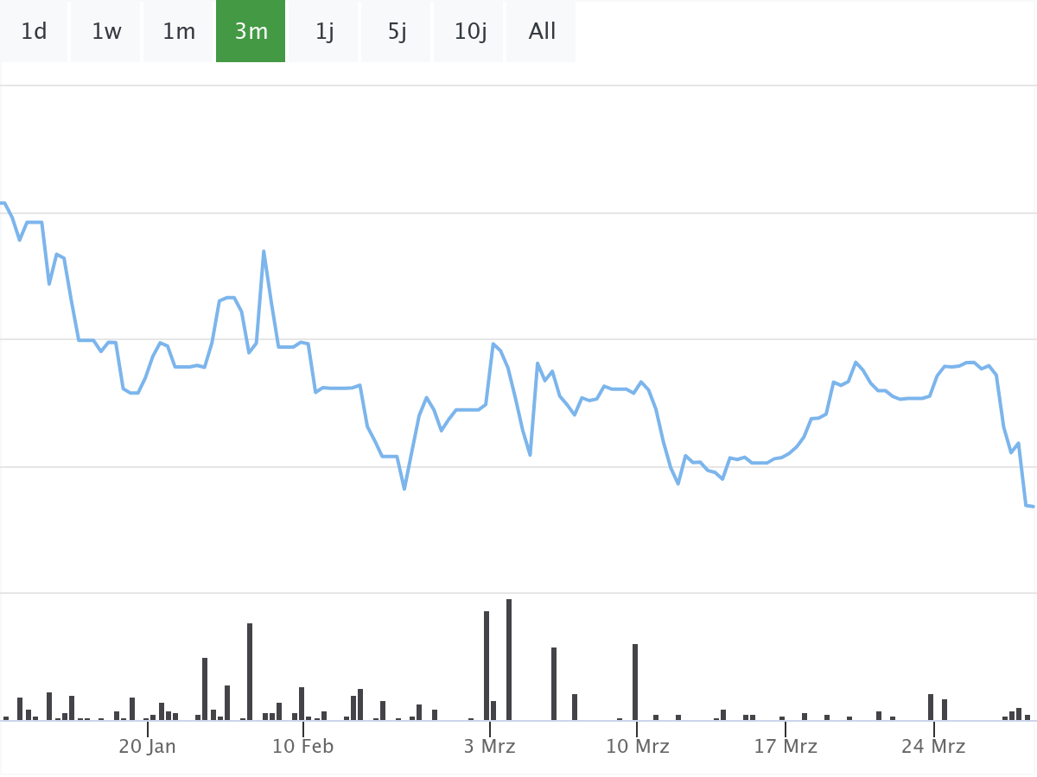Click the active 3m range tab
The height and width of the screenshot is (777, 1037).
[x=251, y=32]
